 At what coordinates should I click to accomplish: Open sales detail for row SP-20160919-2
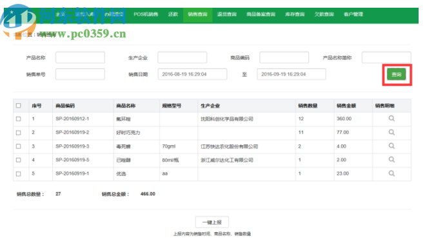(x=391, y=132)
